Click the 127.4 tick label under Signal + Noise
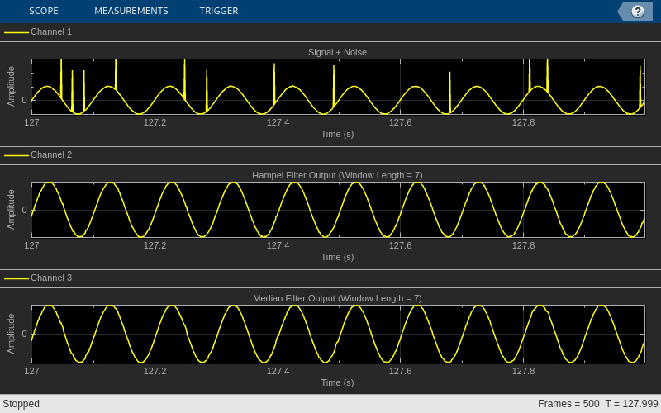Viewport: 661px width, 413px height. click(x=278, y=122)
